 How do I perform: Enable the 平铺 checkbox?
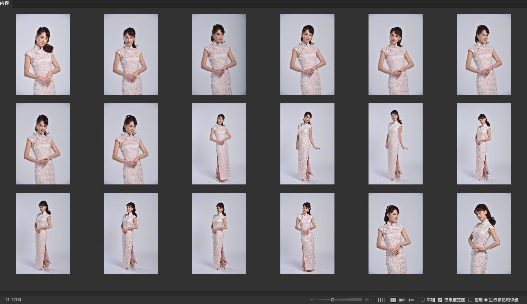[423, 300]
